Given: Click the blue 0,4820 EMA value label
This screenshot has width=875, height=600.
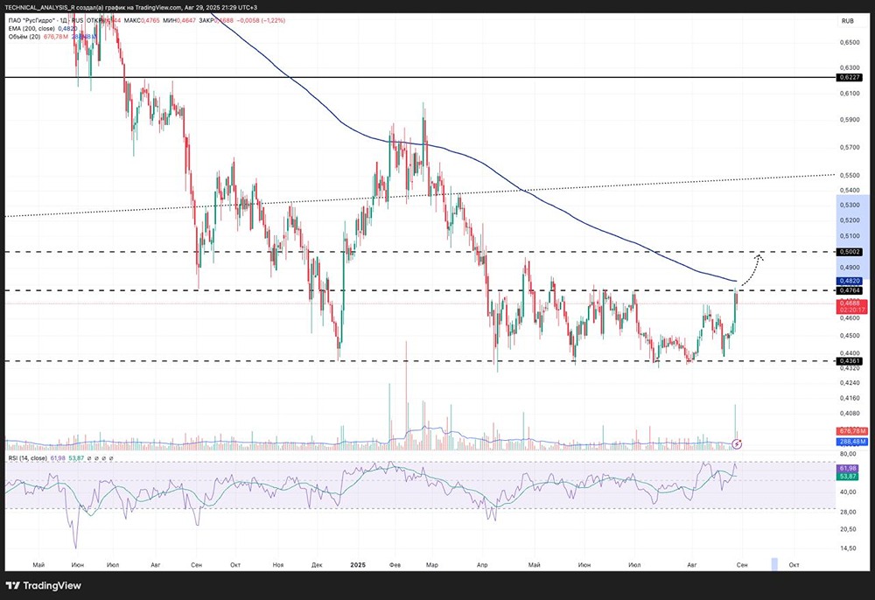Looking at the screenshot, I should (850, 282).
